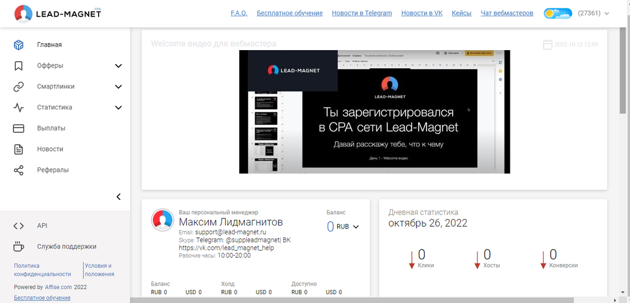This screenshot has height=303, width=630.
Task: Open the Кейсы link
Action: coord(461,13)
